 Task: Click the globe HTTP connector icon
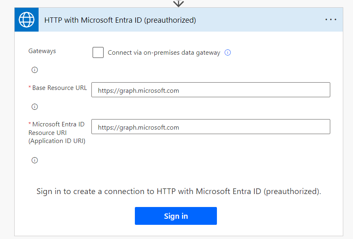coord(26,20)
